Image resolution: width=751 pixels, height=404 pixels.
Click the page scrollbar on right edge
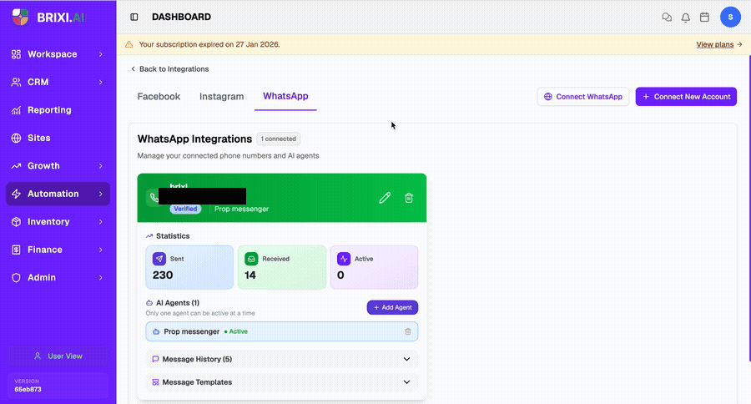pos(749,209)
